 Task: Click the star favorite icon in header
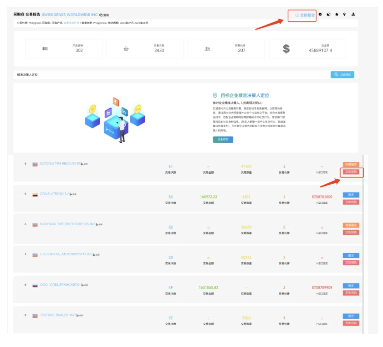(x=337, y=15)
